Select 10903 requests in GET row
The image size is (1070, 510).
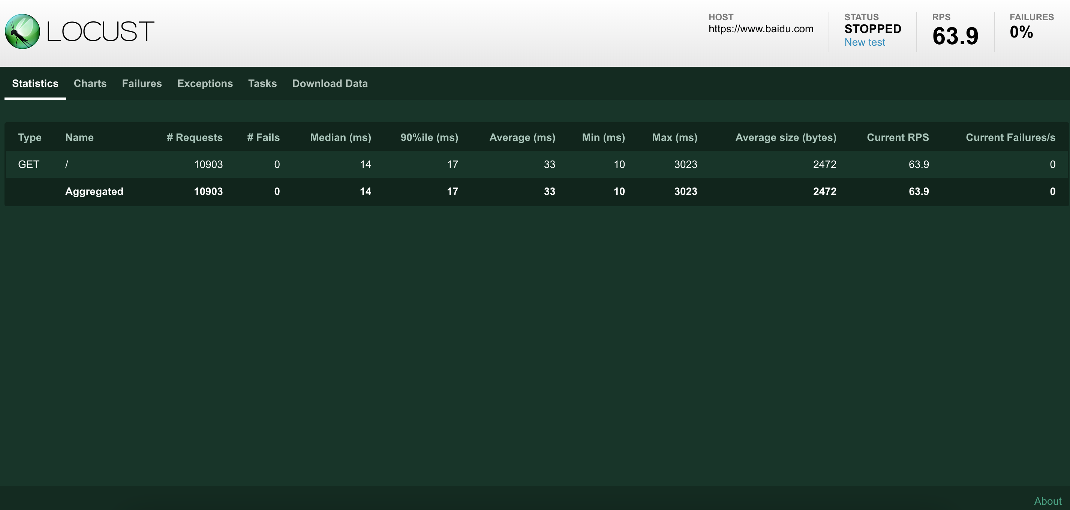[x=208, y=165]
